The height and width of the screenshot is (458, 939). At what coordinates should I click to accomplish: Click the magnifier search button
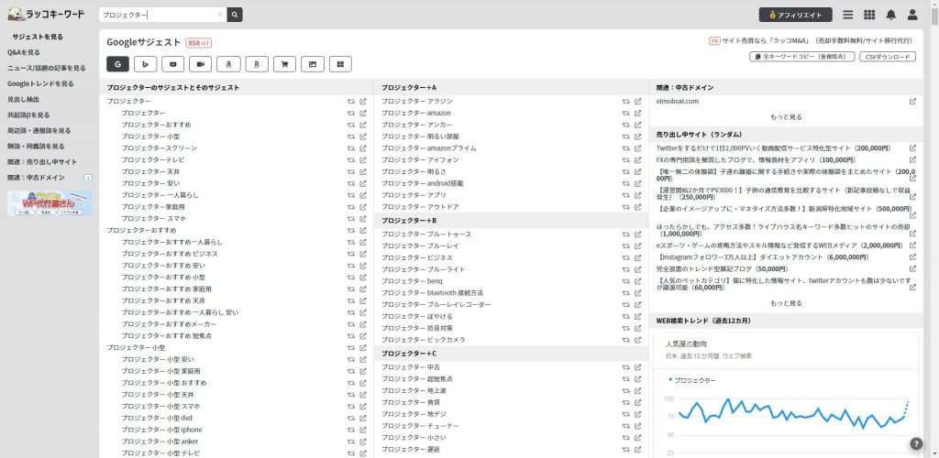pyautogui.click(x=235, y=15)
